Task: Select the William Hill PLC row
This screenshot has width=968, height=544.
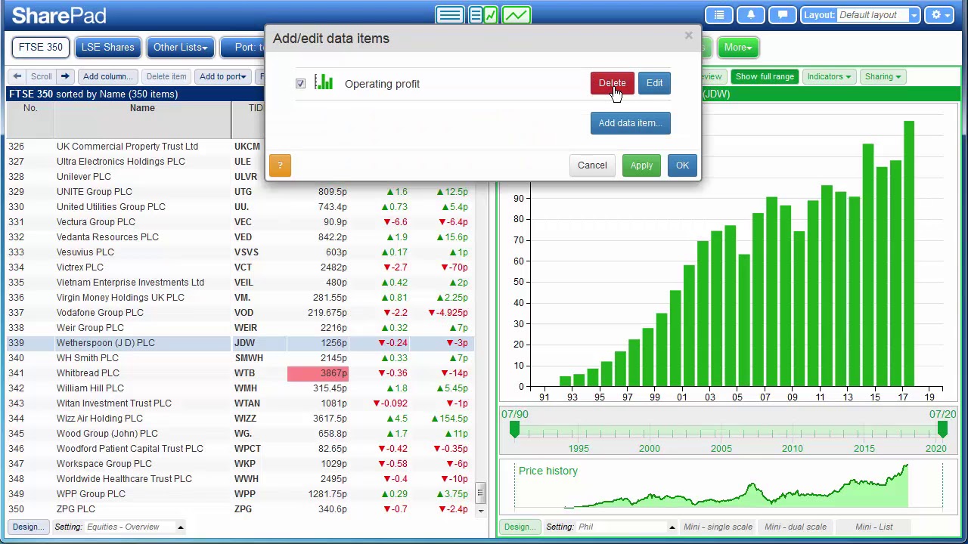Action: (x=240, y=388)
